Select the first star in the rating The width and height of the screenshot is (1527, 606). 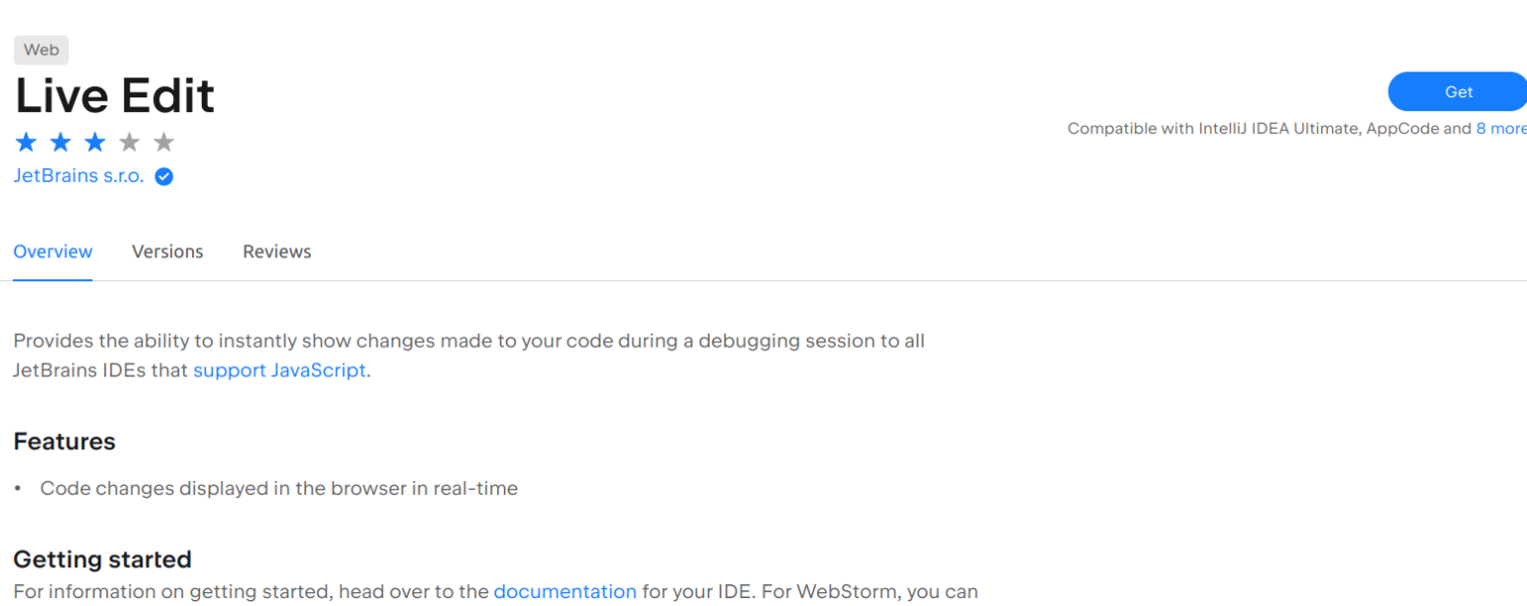pyautogui.click(x=27, y=142)
